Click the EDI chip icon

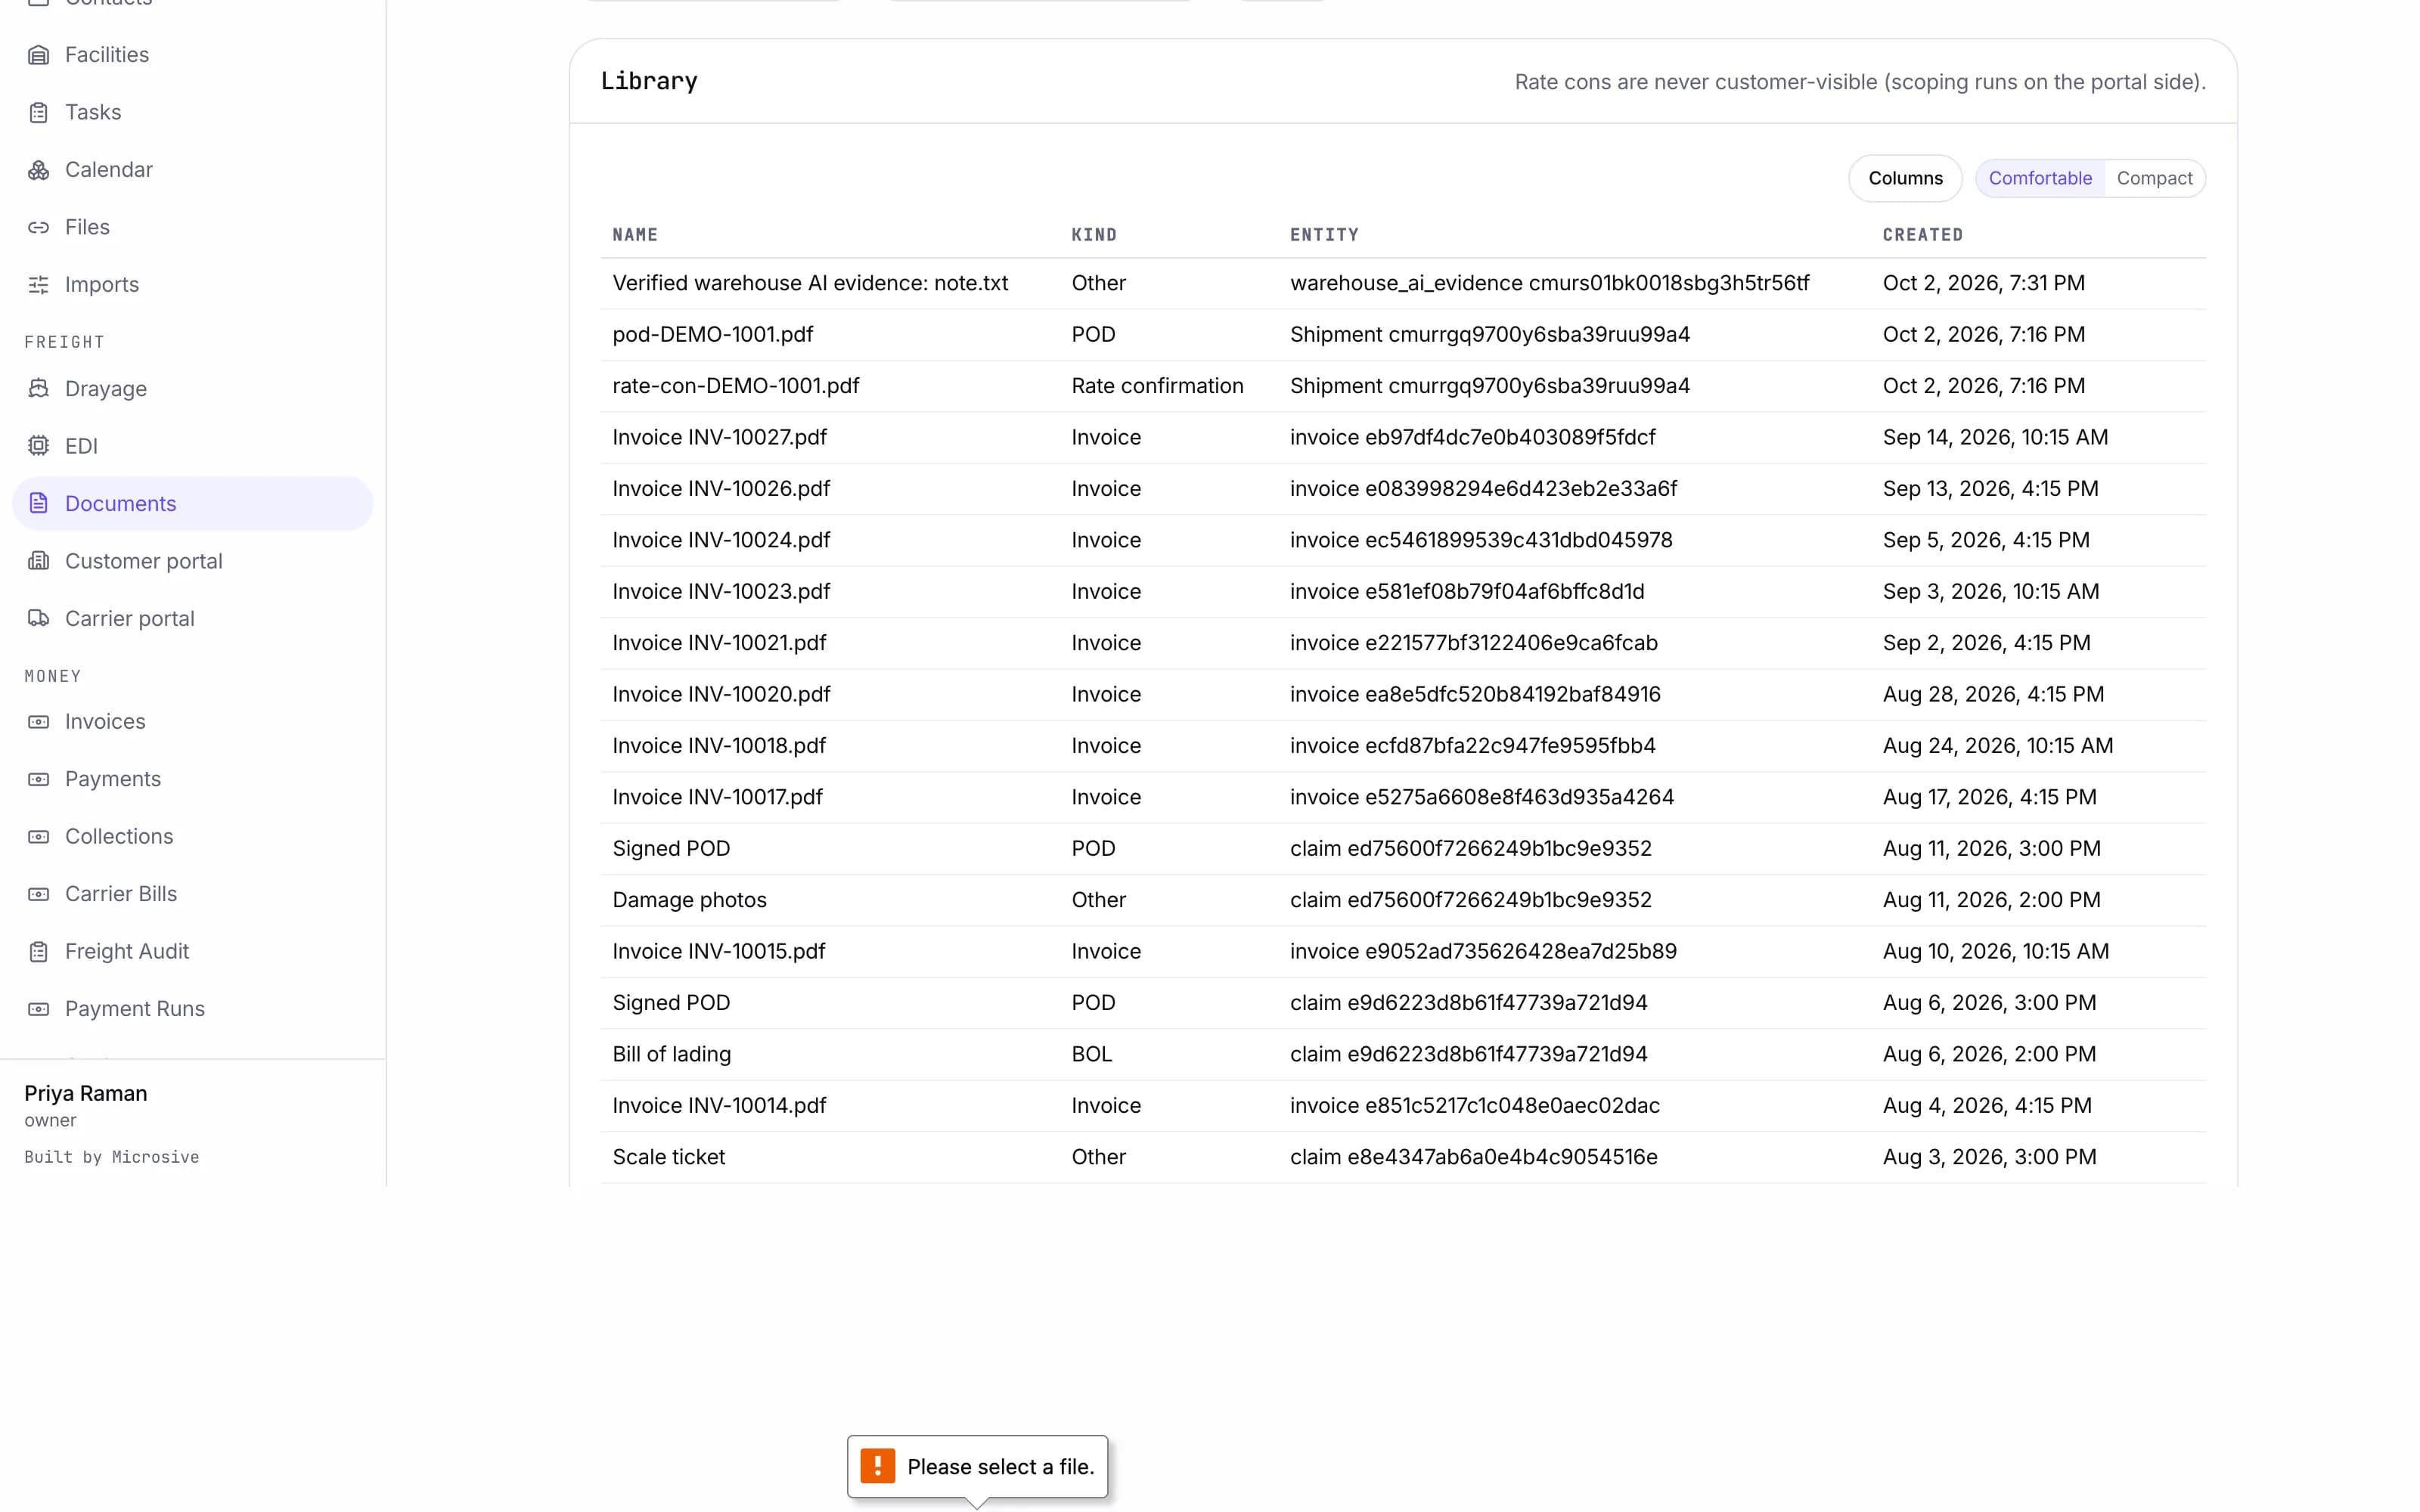(38, 446)
